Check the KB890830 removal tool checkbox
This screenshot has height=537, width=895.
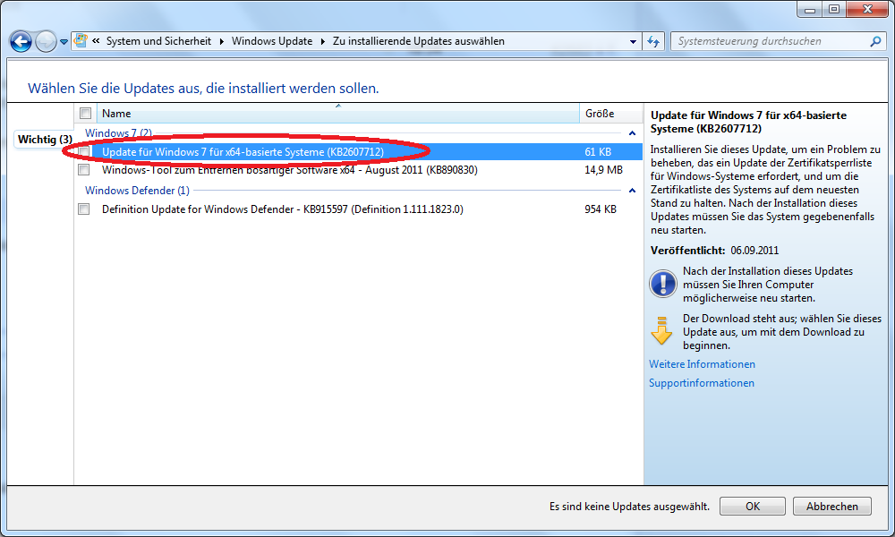coord(84,169)
